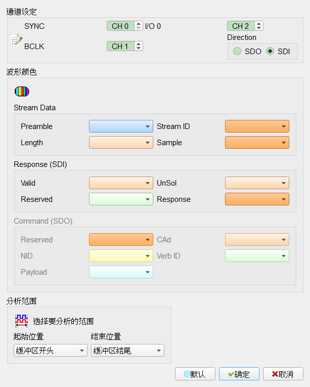Open the rainbow waveform color palette icon
This screenshot has height=387, width=310.
(22, 92)
